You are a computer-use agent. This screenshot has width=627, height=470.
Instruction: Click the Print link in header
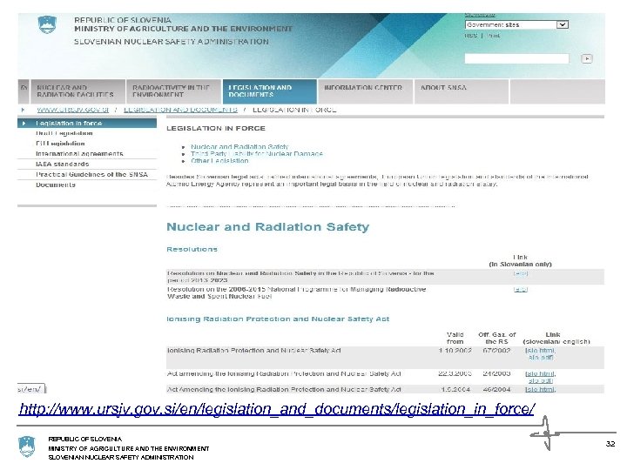click(494, 36)
